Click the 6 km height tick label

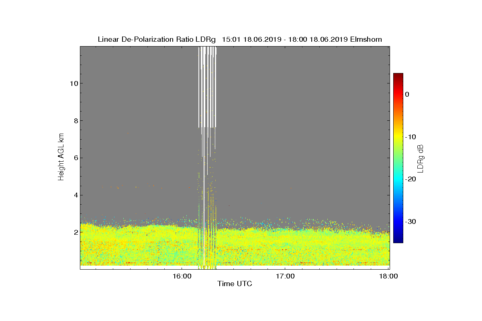click(x=76, y=158)
